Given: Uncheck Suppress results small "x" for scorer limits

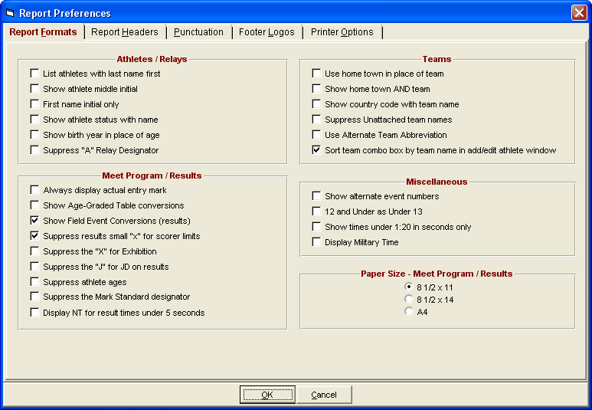Looking at the screenshot, I should pos(34,236).
